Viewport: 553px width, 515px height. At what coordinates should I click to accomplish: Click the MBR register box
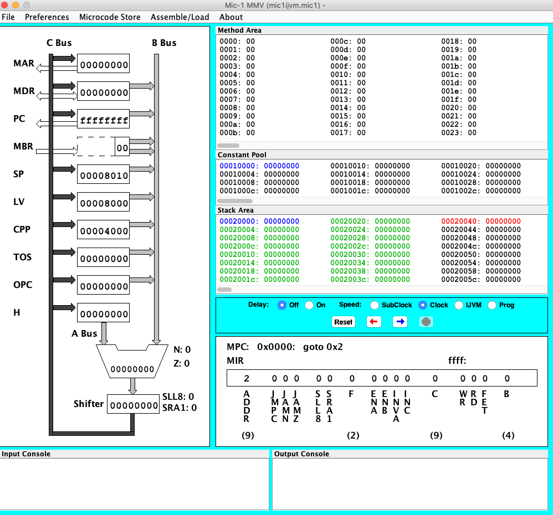[103, 148]
